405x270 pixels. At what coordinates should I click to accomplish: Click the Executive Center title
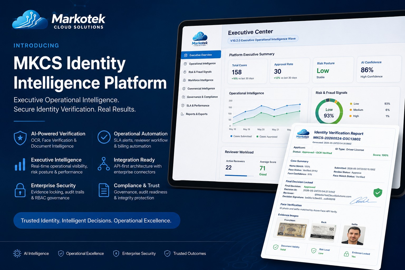click(250, 32)
